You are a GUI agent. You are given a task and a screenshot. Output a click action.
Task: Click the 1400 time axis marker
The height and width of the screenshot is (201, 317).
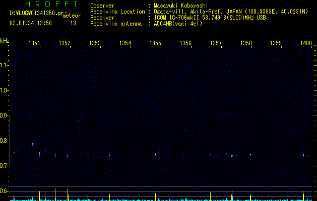point(306,43)
